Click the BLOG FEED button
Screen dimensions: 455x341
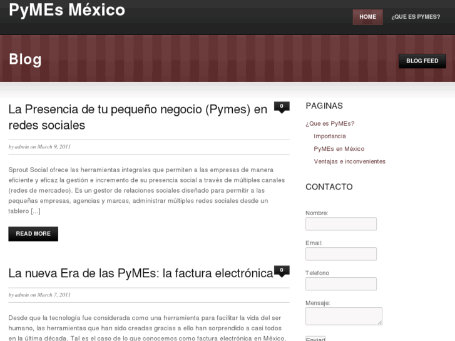422,61
